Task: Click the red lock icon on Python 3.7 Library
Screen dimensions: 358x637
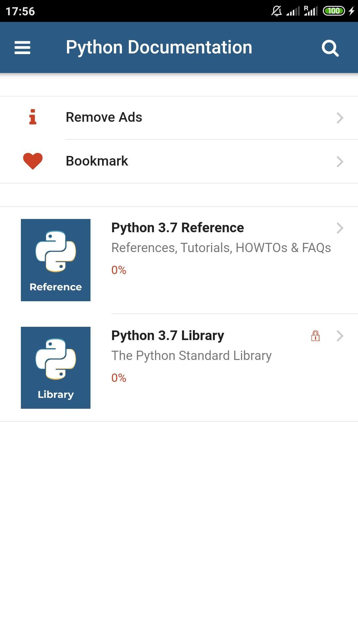Action: coord(315,336)
